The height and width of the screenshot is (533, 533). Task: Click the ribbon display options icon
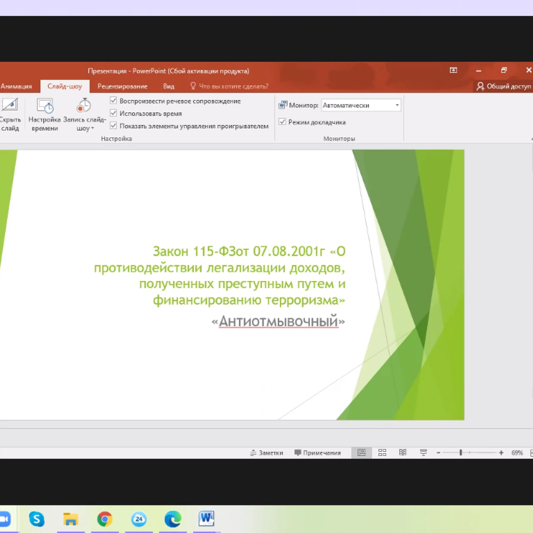[x=453, y=70]
